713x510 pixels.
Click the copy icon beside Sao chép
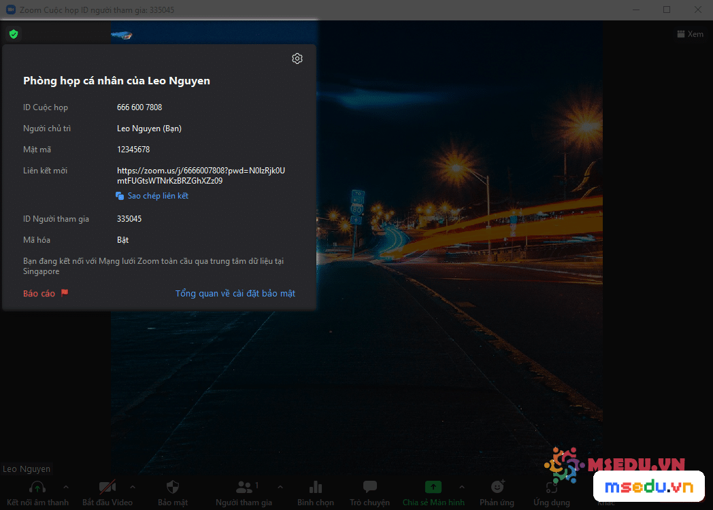click(120, 196)
